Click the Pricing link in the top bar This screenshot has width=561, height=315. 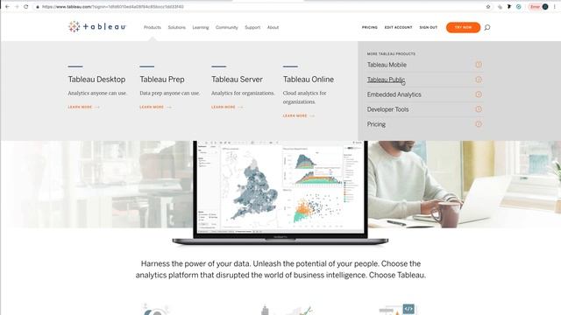pos(370,27)
